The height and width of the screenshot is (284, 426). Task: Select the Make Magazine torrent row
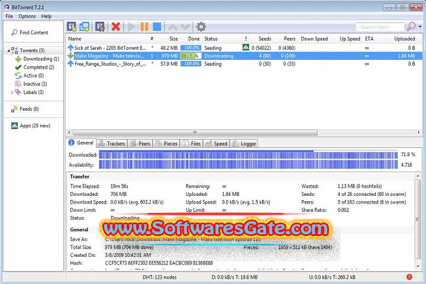pyautogui.click(x=244, y=56)
